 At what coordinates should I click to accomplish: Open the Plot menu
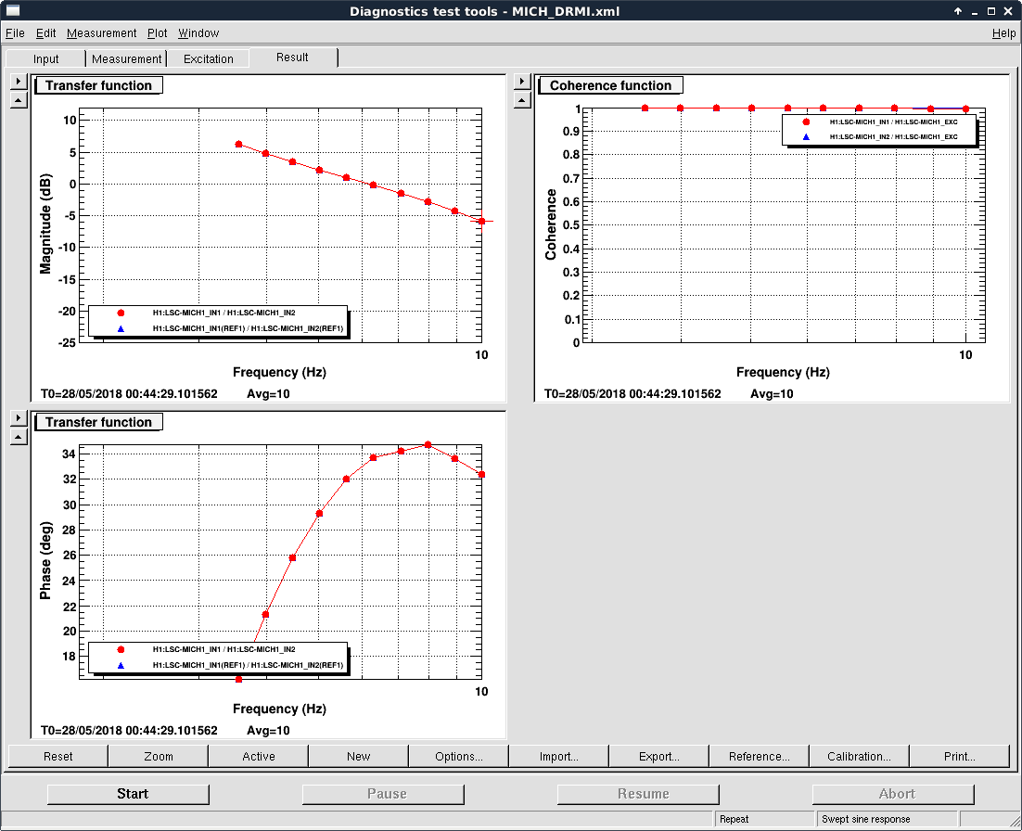click(157, 33)
